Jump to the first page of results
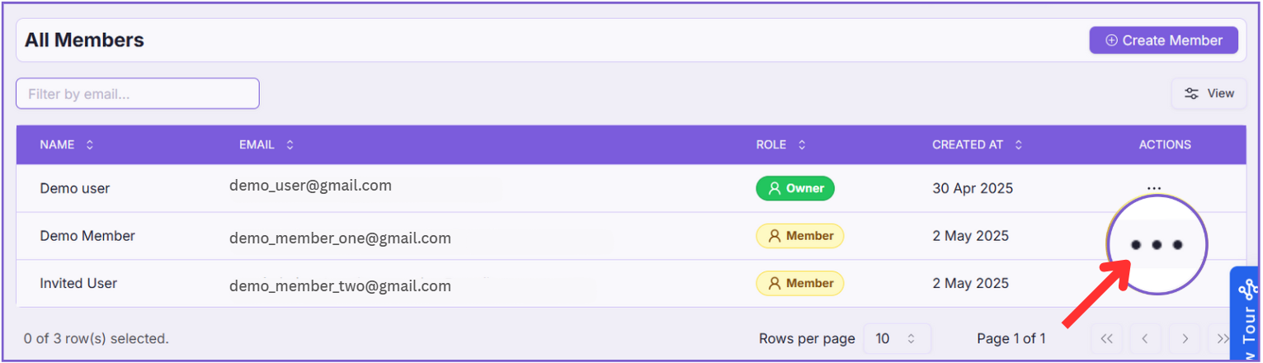The image size is (1263, 363). pos(1107,338)
